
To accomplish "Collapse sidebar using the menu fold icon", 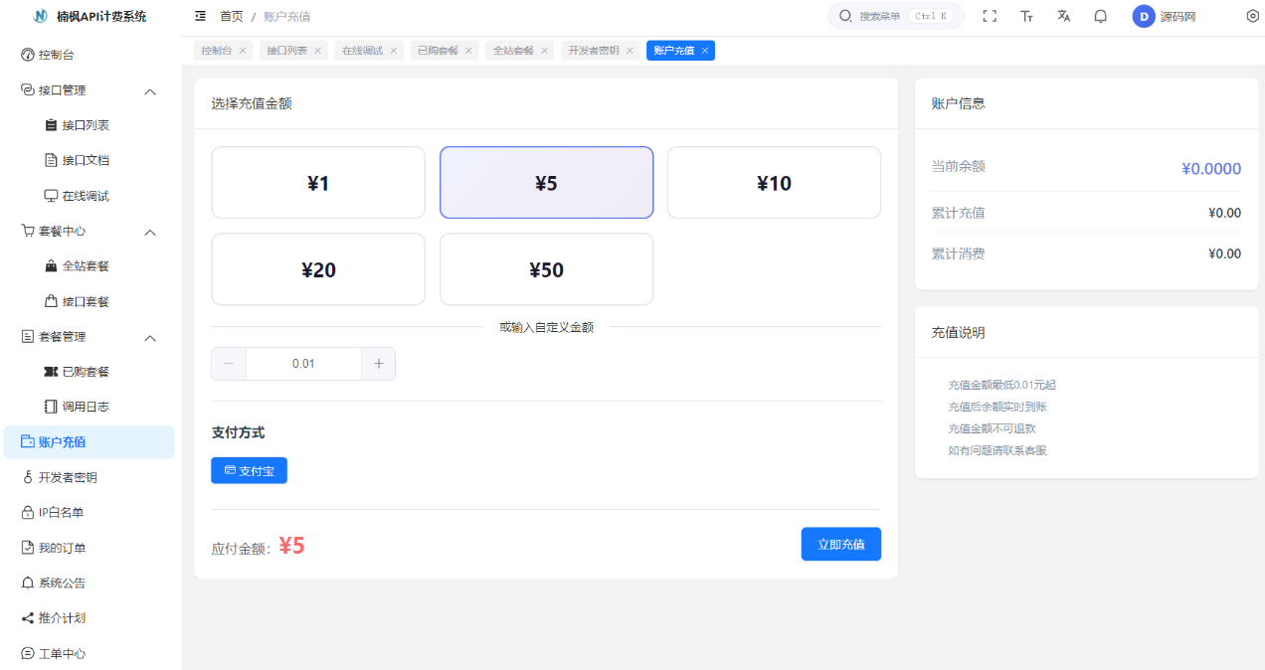I will pyautogui.click(x=201, y=16).
